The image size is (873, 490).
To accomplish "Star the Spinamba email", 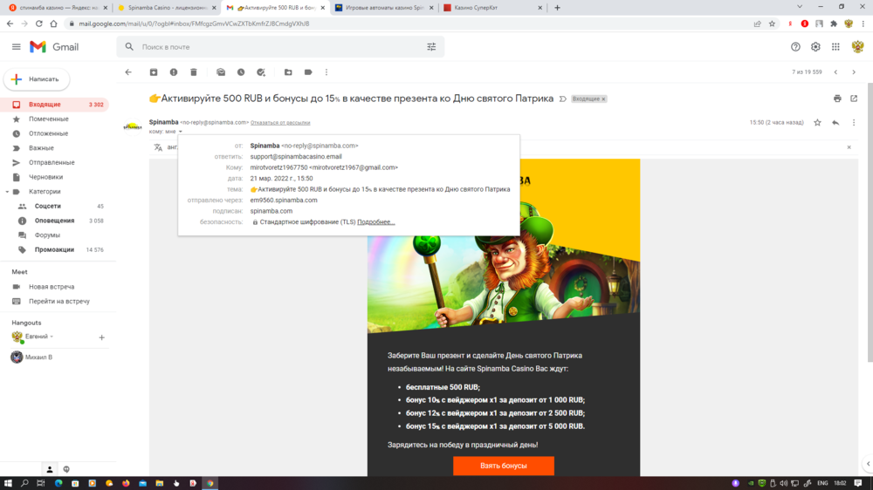I will coord(817,123).
